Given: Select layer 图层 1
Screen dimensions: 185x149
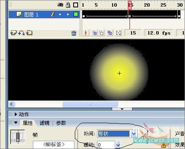Looking at the screenshot, I should tap(44, 14).
